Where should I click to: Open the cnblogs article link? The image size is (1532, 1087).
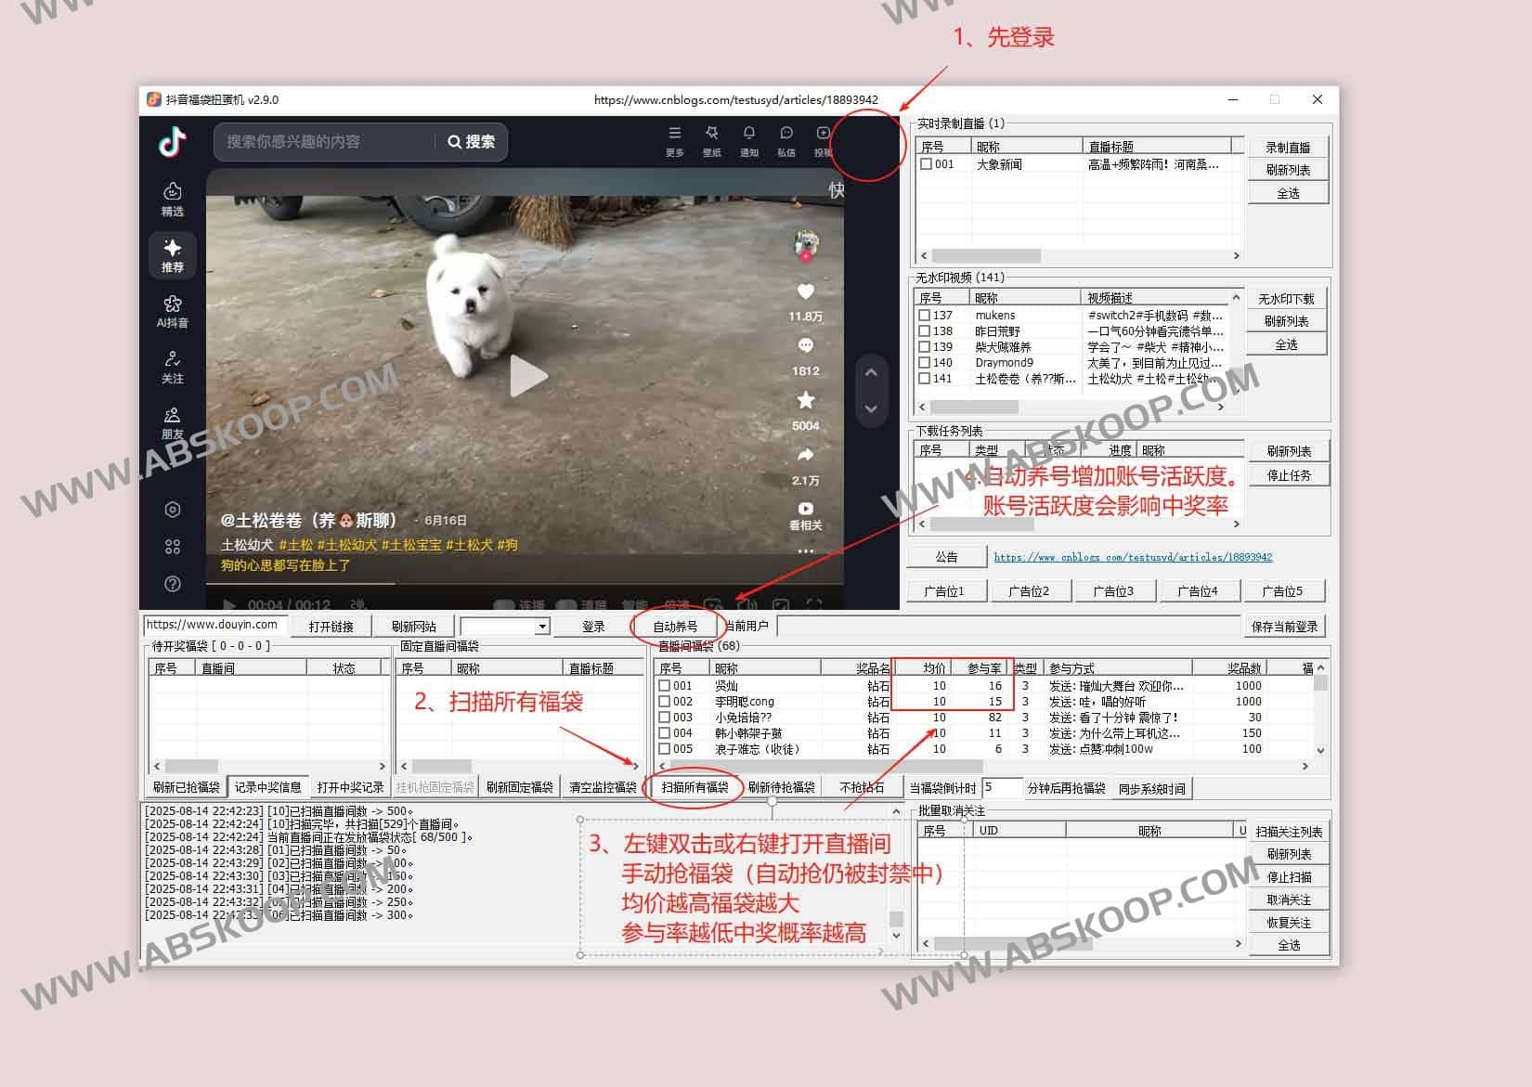point(1133,557)
